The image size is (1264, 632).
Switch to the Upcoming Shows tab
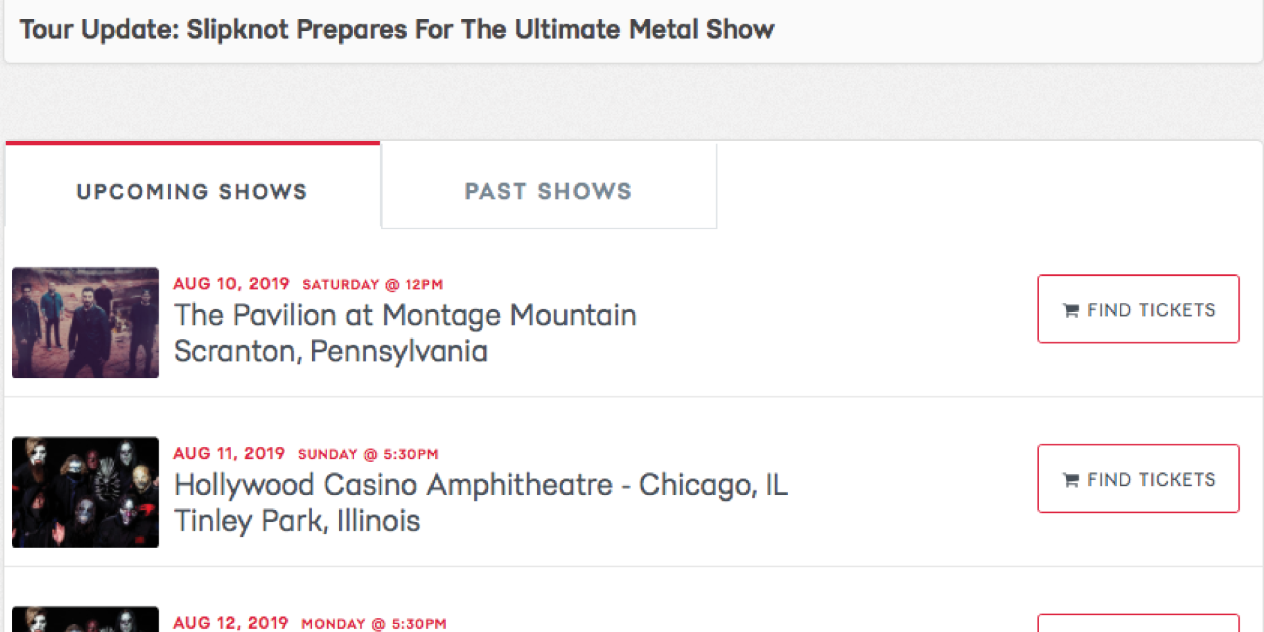coord(192,192)
